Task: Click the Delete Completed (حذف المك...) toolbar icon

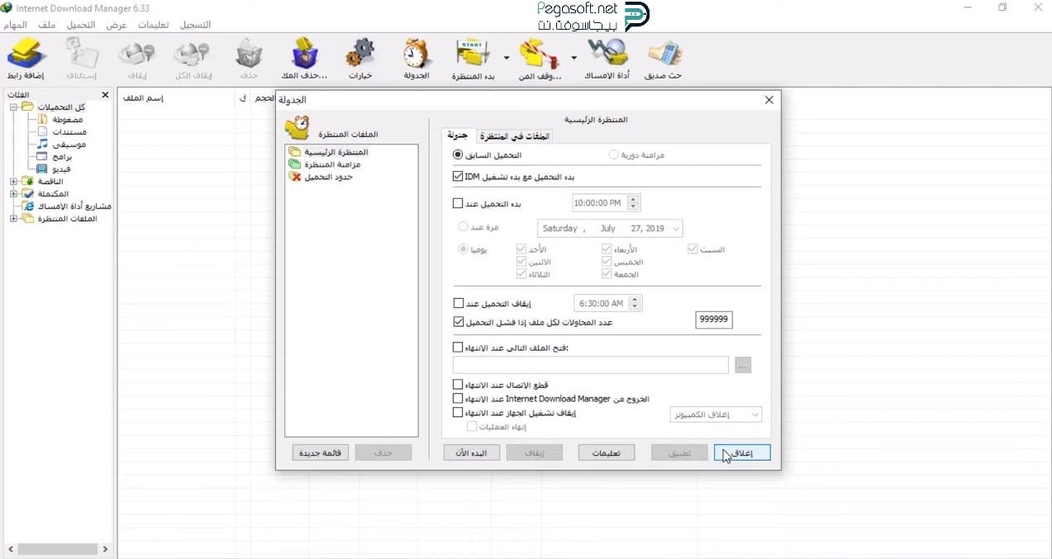Action: tap(305, 54)
